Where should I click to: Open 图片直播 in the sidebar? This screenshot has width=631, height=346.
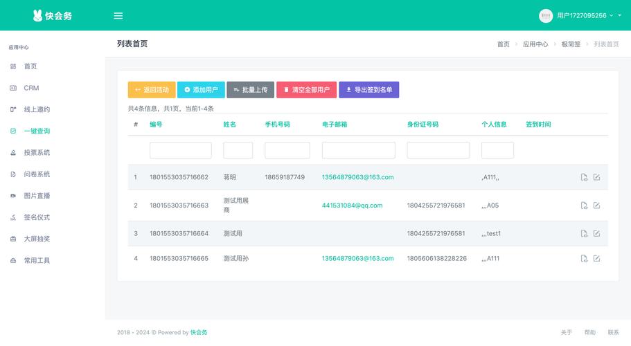point(37,196)
